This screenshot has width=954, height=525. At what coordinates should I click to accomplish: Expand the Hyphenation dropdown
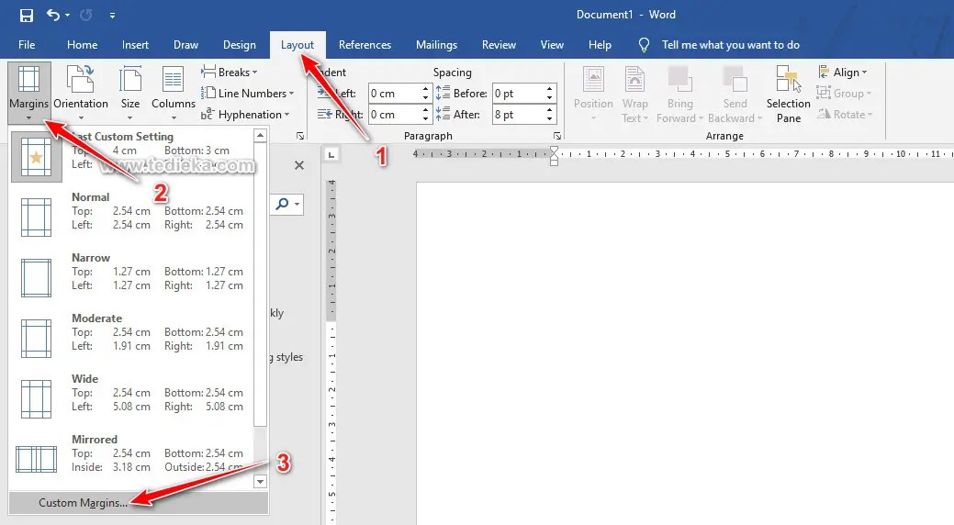pos(245,115)
